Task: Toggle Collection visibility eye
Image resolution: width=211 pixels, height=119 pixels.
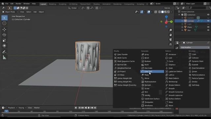Action: pyautogui.click(x=208, y=15)
